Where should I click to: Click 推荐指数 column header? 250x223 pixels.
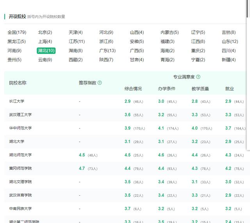[x=87, y=83]
